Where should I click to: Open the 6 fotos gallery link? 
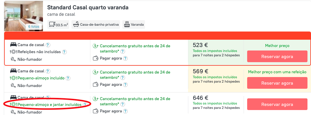pyautogui.click(x=34, y=27)
